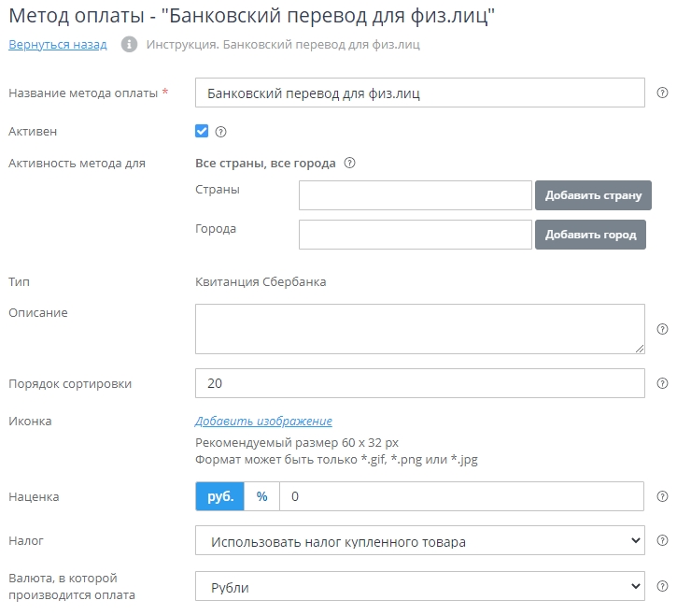Image resolution: width=691 pixels, height=615 pixels.
Task: Open the bank transfer instruction link
Action: pyautogui.click(x=283, y=45)
